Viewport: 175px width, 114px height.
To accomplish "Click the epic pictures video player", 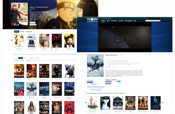I will point(125,37).
